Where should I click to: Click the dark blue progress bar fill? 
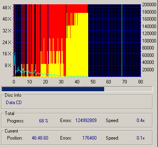[x=53, y=89]
